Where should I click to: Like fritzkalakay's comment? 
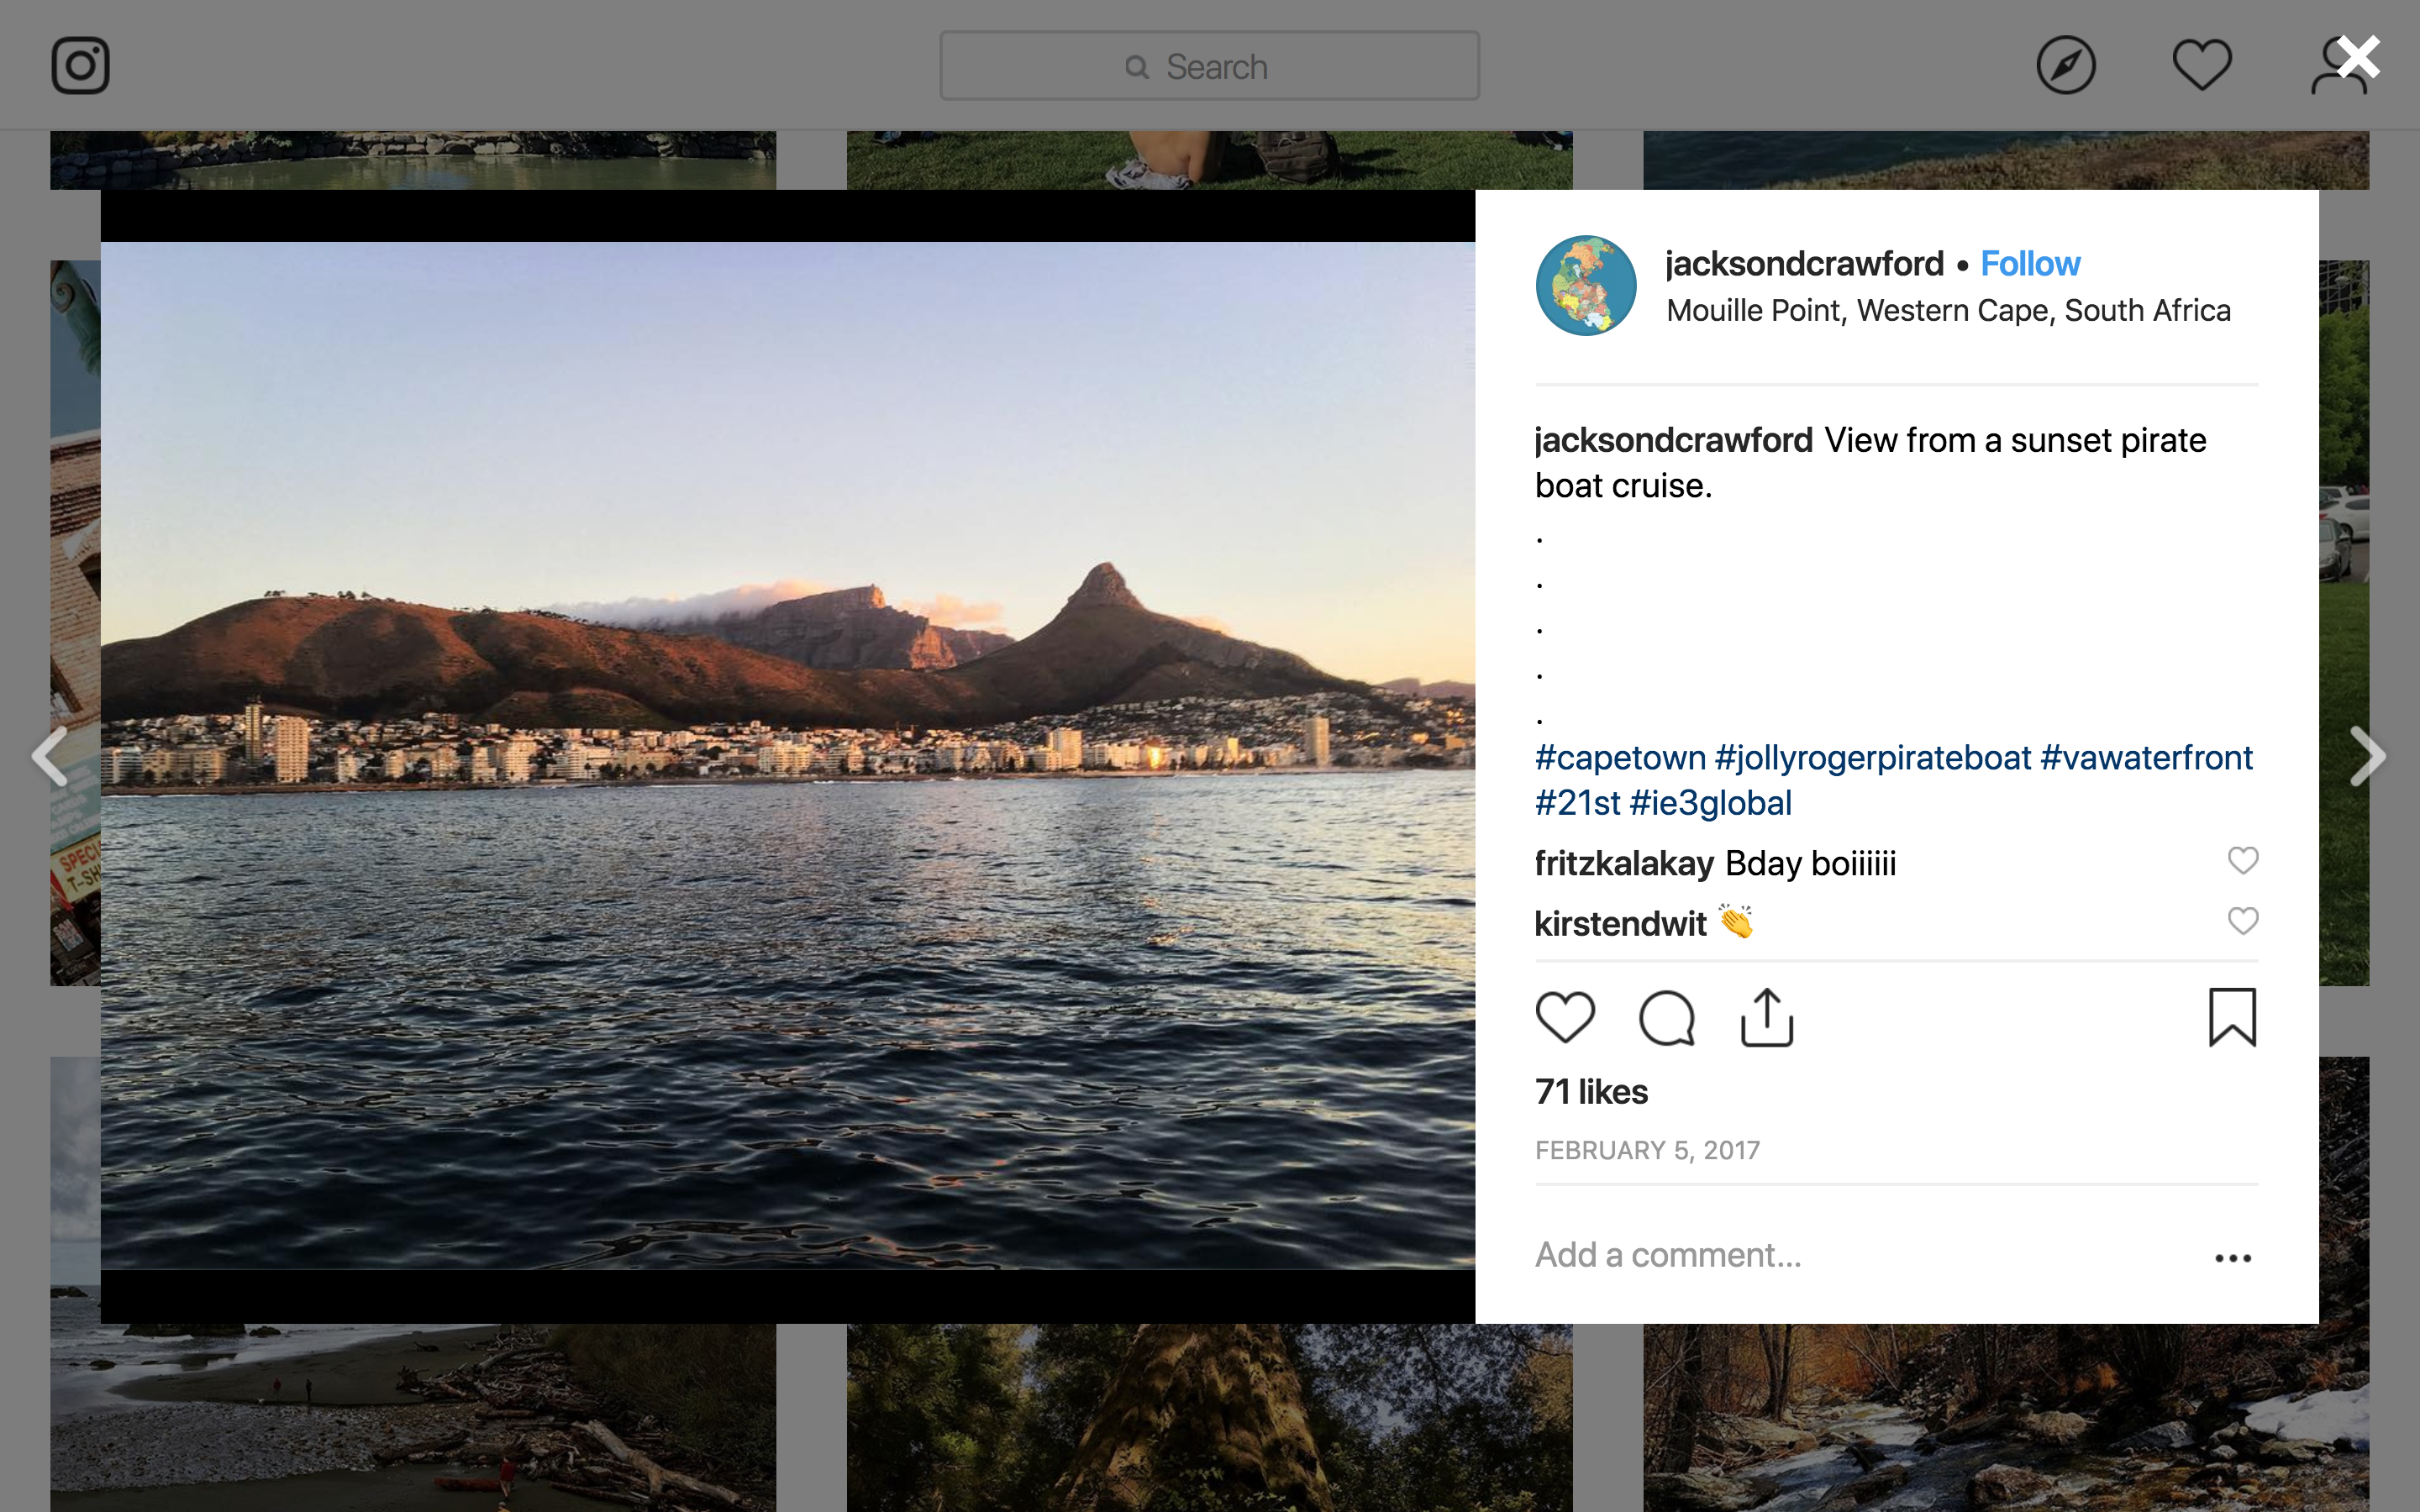(2243, 861)
